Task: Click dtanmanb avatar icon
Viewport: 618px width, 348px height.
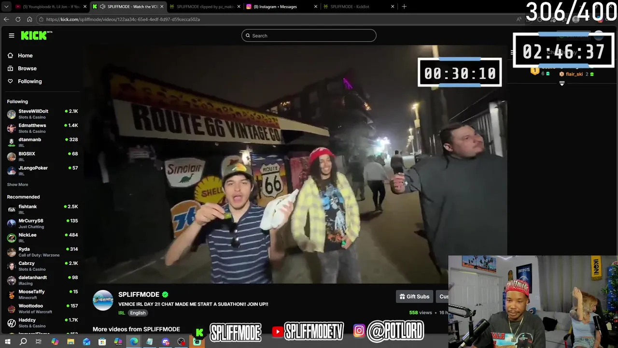Action: click(11, 143)
